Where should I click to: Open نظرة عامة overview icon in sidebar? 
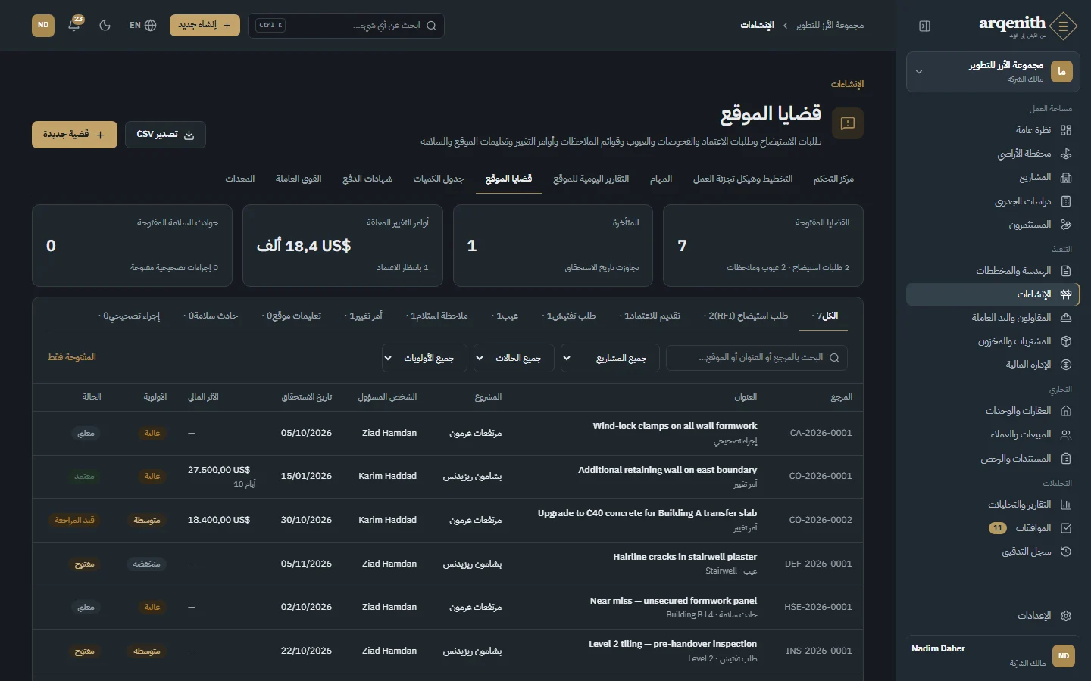(1066, 130)
